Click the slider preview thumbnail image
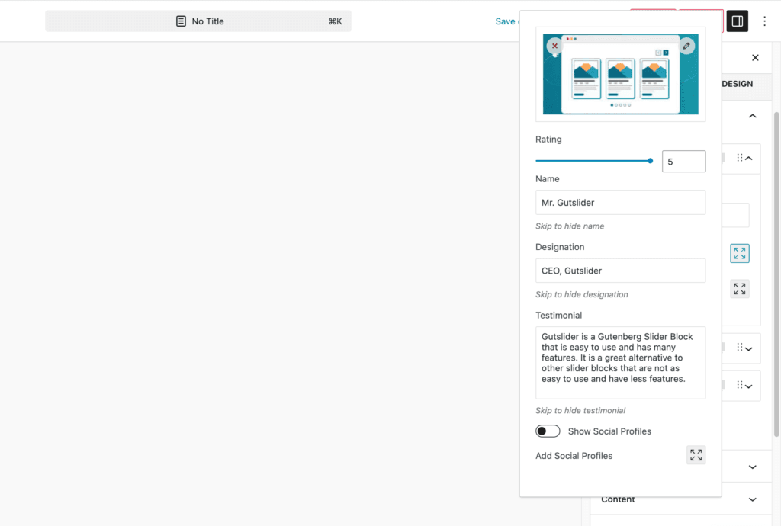 (x=620, y=74)
